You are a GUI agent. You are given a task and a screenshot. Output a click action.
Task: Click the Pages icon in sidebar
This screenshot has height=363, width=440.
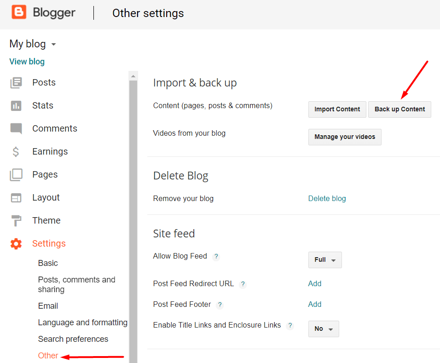pos(16,175)
